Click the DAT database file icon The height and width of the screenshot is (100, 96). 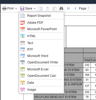(23, 83)
